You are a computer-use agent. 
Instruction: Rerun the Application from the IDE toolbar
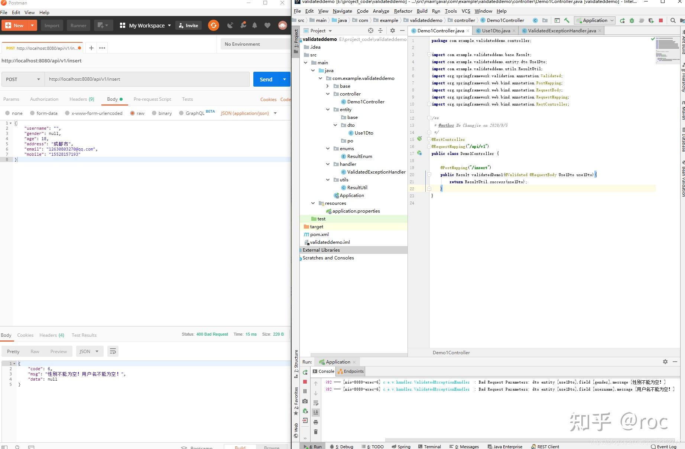(x=621, y=20)
